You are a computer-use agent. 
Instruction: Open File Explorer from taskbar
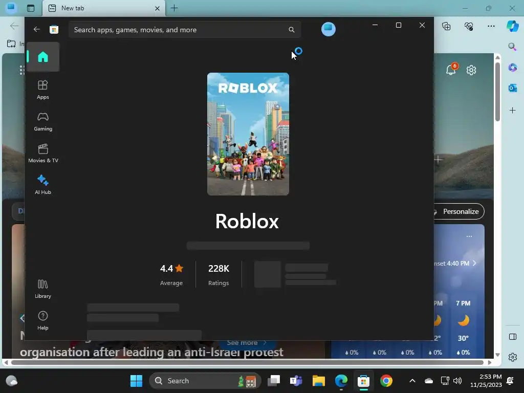(318, 381)
